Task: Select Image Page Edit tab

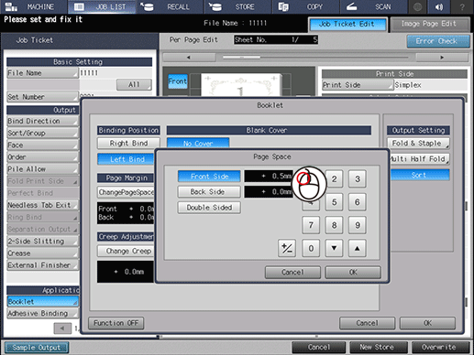Action: (430, 24)
